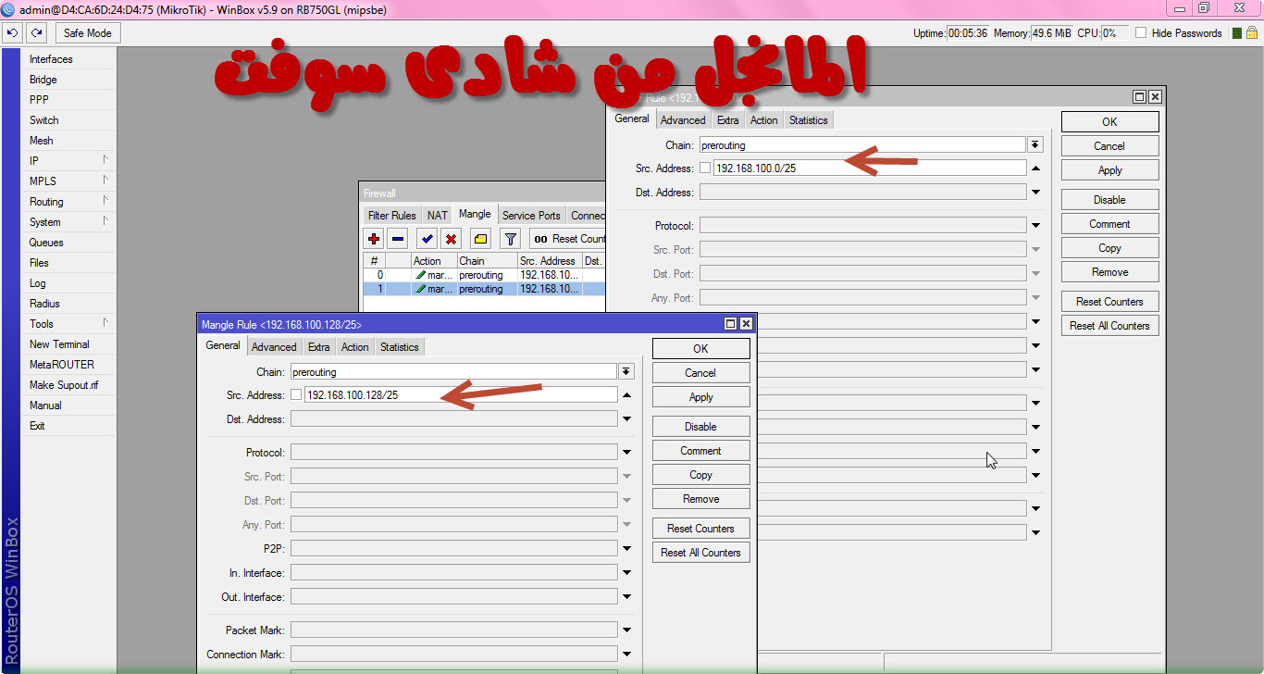Expand Protocol in the 192.168.100.128/25 rule
Image resolution: width=1264 pixels, height=674 pixels.
(x=626, y=453)
